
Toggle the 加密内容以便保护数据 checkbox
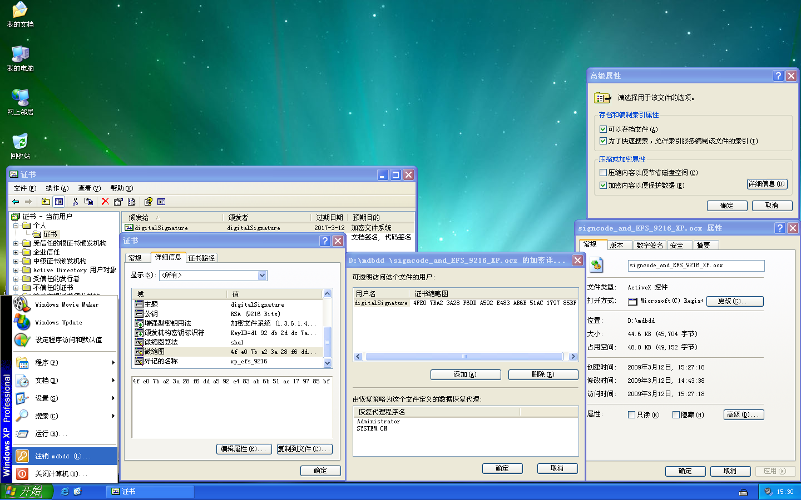603,186
